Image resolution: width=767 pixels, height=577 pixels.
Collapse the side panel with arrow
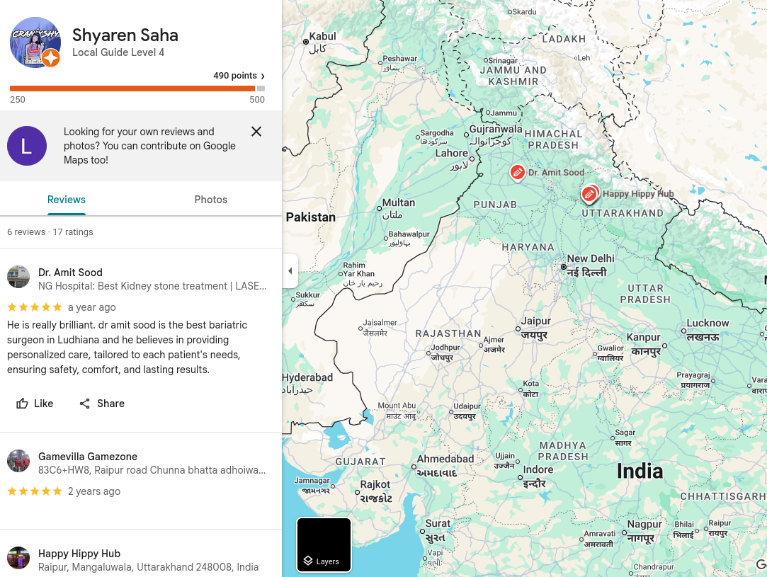[x=290, y=271]
